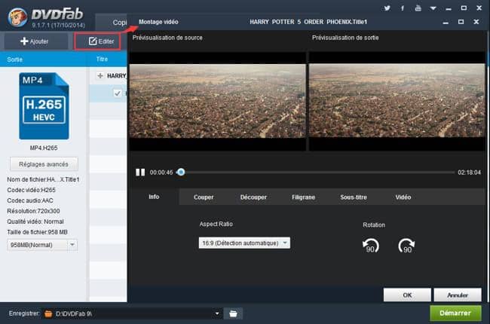Open the main menu dropdown arrow in title bar
The width and height of the screenshot is (490, 324).
click(x=433, y=8)
